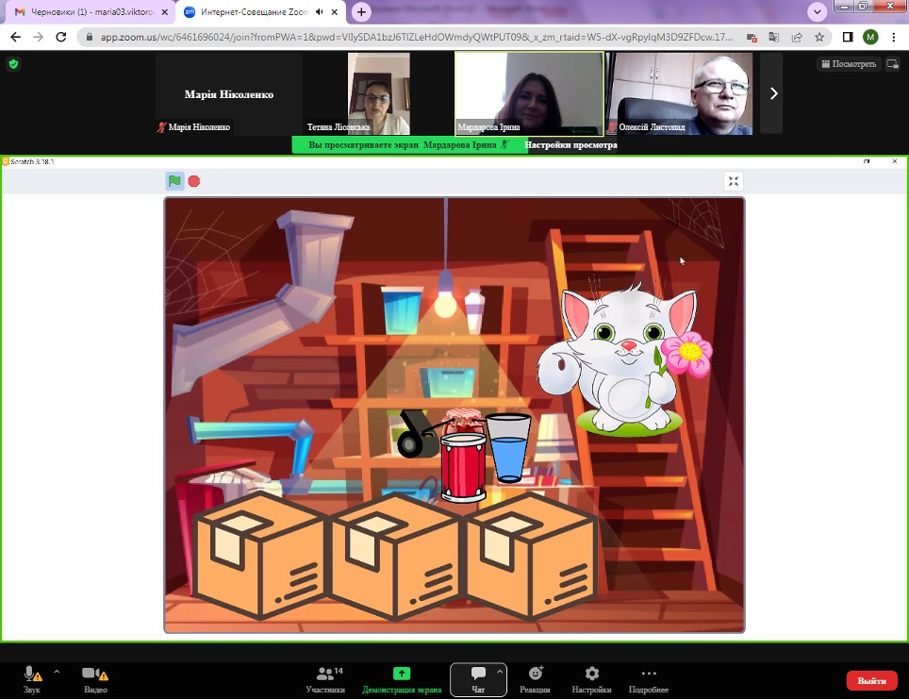The height and width of the screenshot is (700, 909).
Task: Toggle the browser side panel
Action: pos(848,37)
